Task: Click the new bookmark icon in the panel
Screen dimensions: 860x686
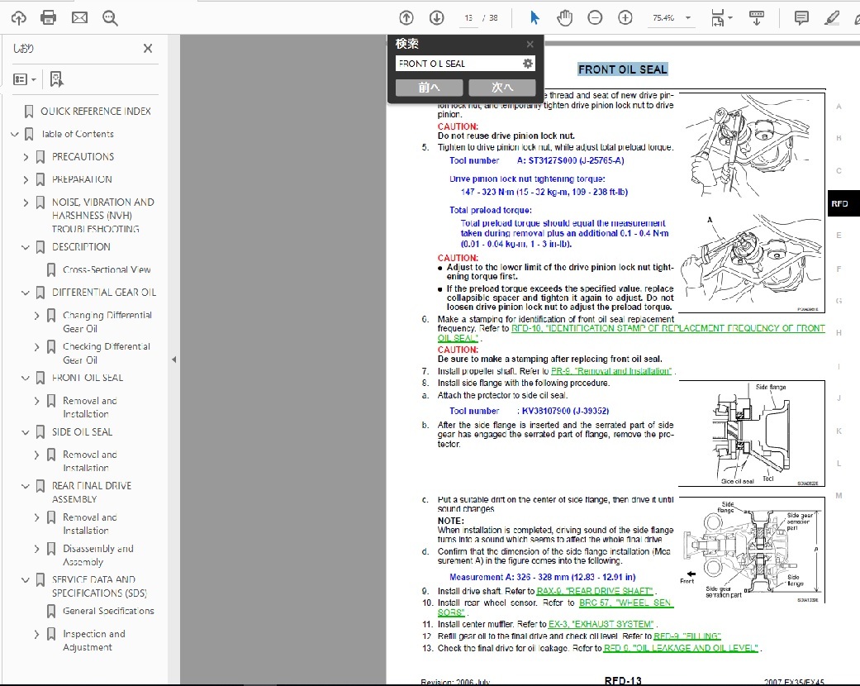Action: point(55,78)
